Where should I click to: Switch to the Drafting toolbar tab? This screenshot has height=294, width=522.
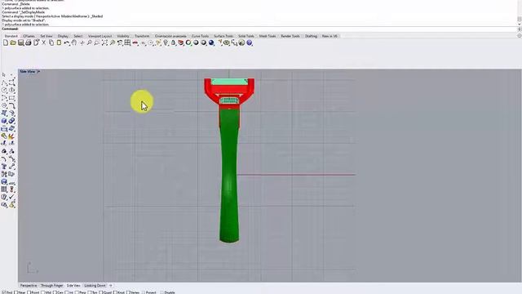(311, 36)
